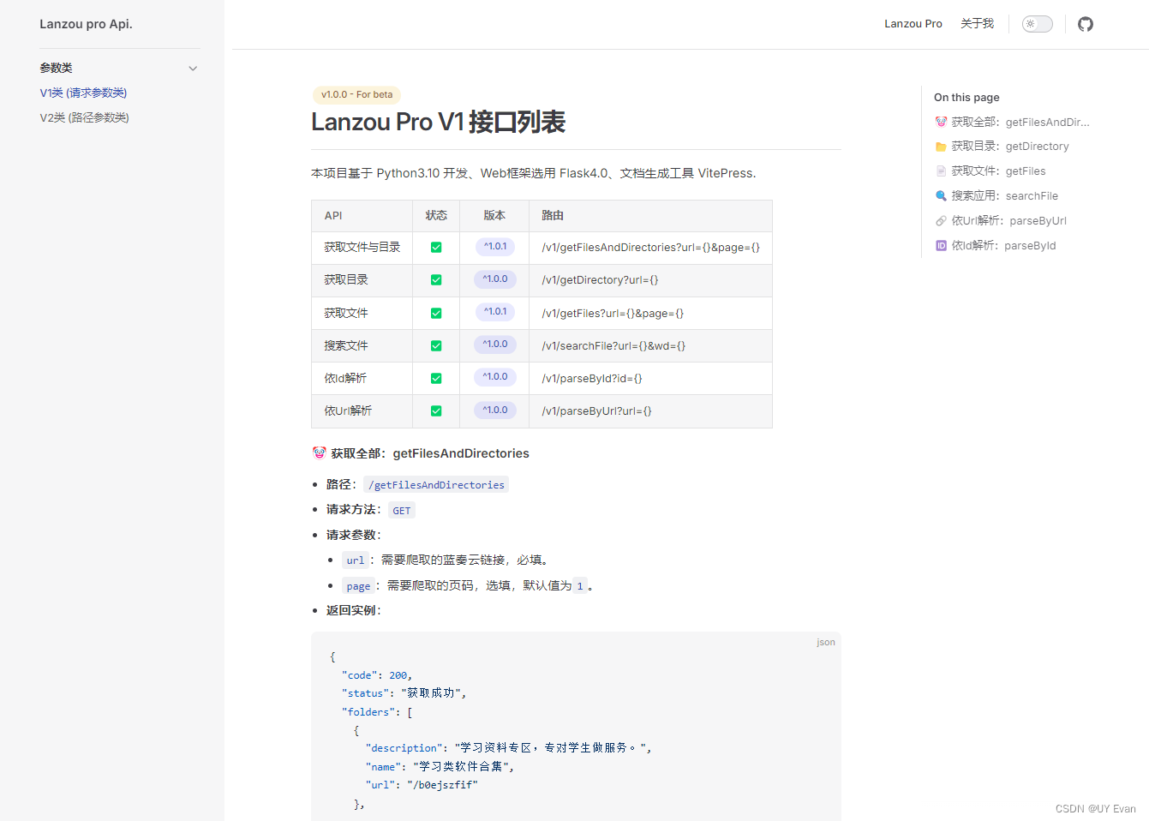Select the /v1/getFiles?url={}&page={} route cell
The image size is (1149, 821).
650,314
